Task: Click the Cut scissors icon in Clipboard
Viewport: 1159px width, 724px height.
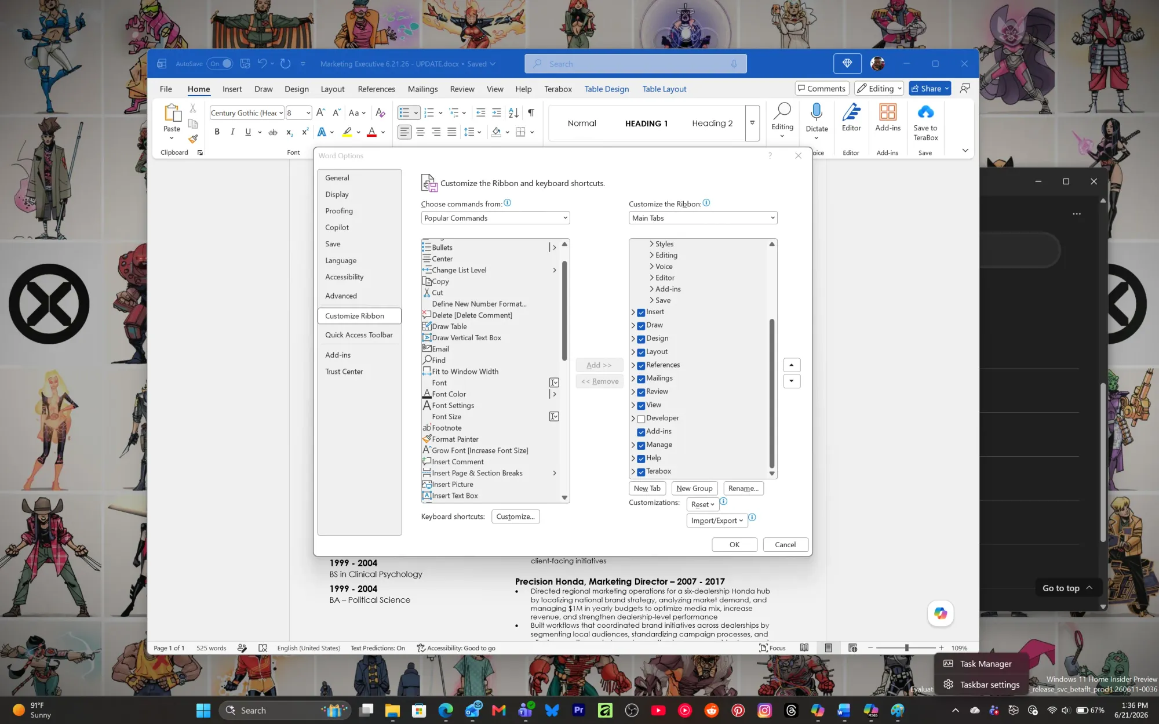Action: [193, 108]
